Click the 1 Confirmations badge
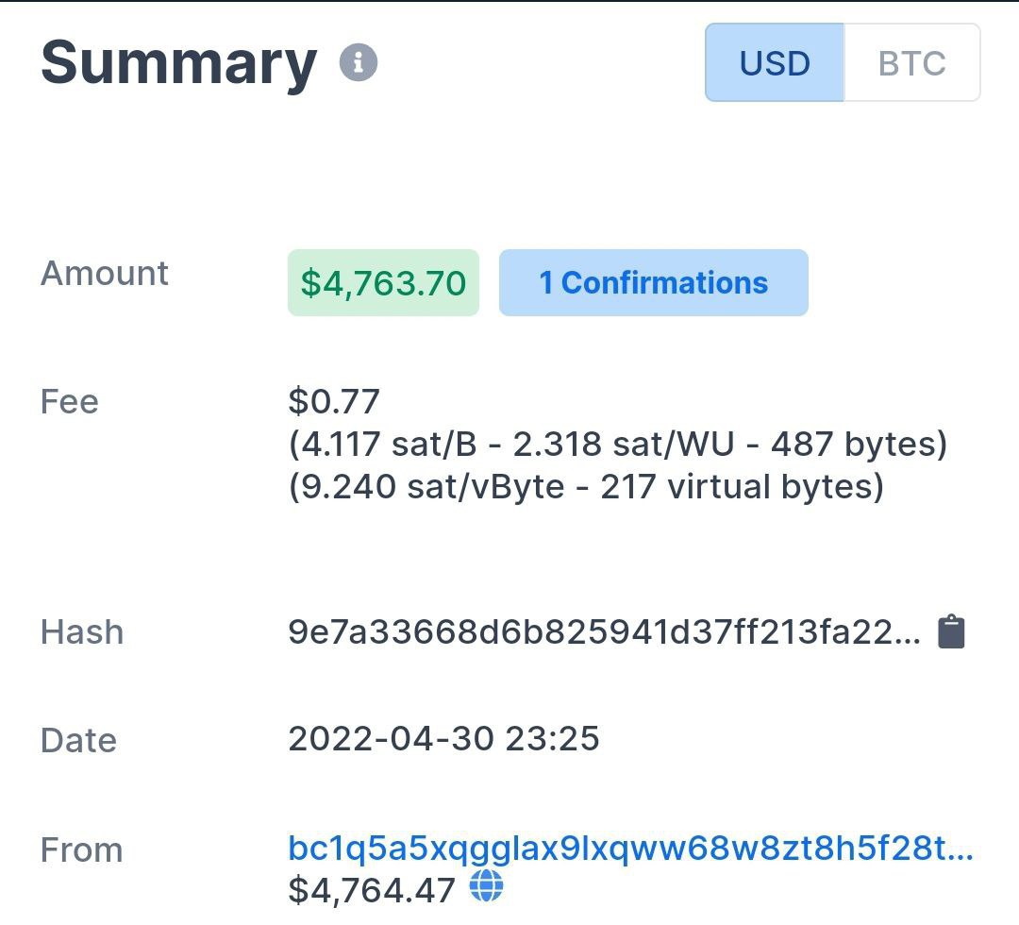Screen dimensions: 1019x925 [654, 283]
